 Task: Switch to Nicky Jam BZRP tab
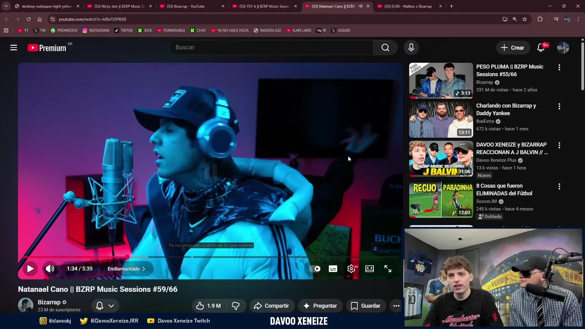click(x=119, y=6)
